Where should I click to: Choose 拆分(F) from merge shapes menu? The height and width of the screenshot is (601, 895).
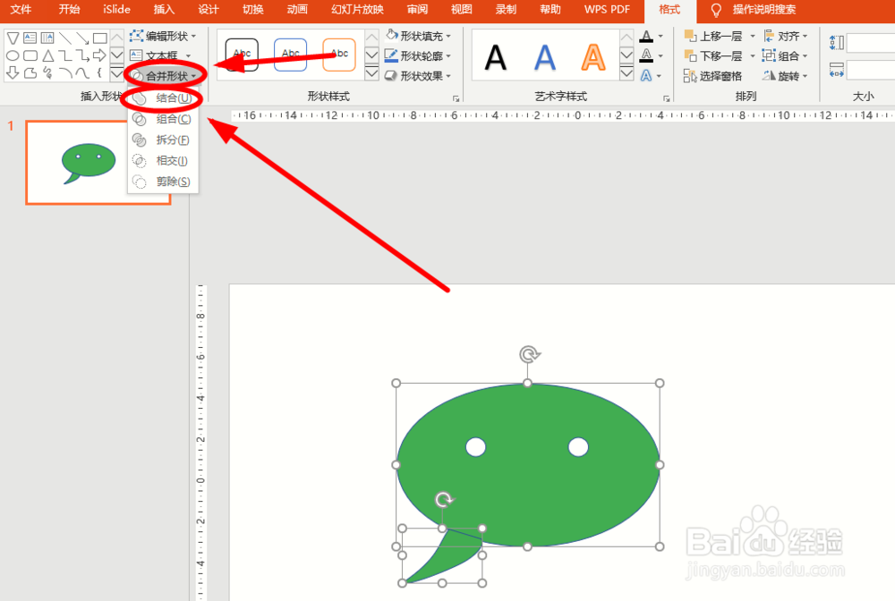tap(163, 140)
